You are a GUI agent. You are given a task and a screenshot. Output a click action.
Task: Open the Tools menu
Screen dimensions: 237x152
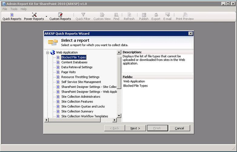pyautogui.click(x=14, y=9)
